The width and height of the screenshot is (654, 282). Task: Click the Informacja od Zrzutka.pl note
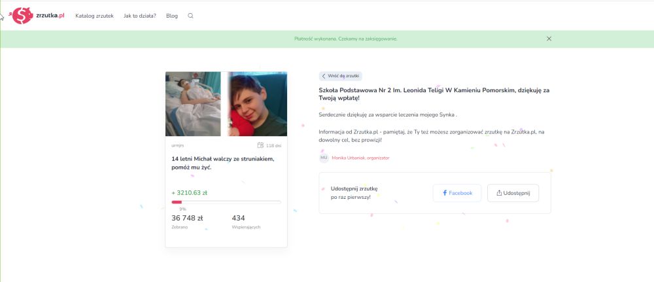pyautogui.click(x=432, y=136)
